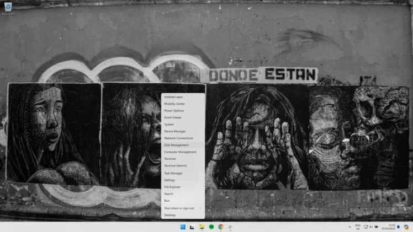Open Slack from the taskbar
The height and width of the screenshot is (232, 413).
[230, 226]
